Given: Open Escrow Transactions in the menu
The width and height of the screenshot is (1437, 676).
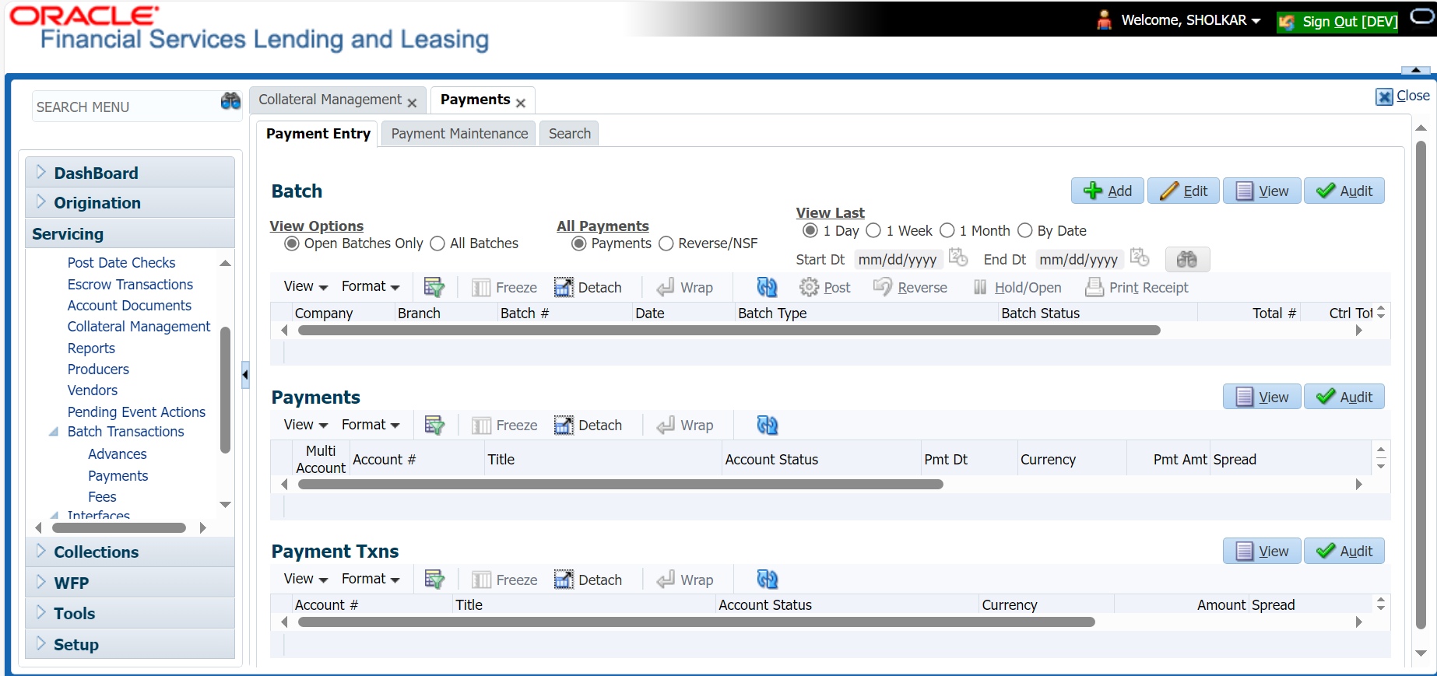Looking at the screenshot, I should (x=130, y=285).
